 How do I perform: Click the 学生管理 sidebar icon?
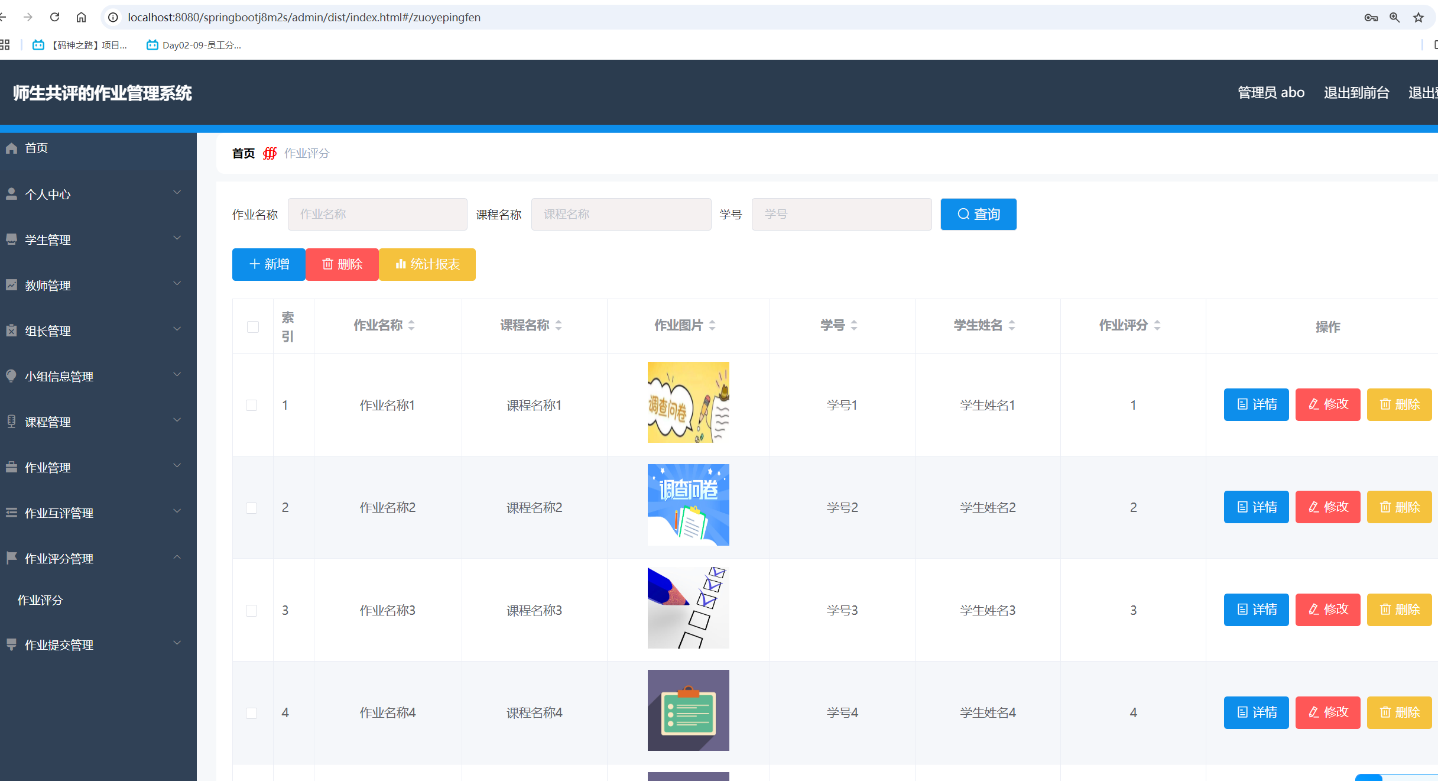[x=11, y=239]
